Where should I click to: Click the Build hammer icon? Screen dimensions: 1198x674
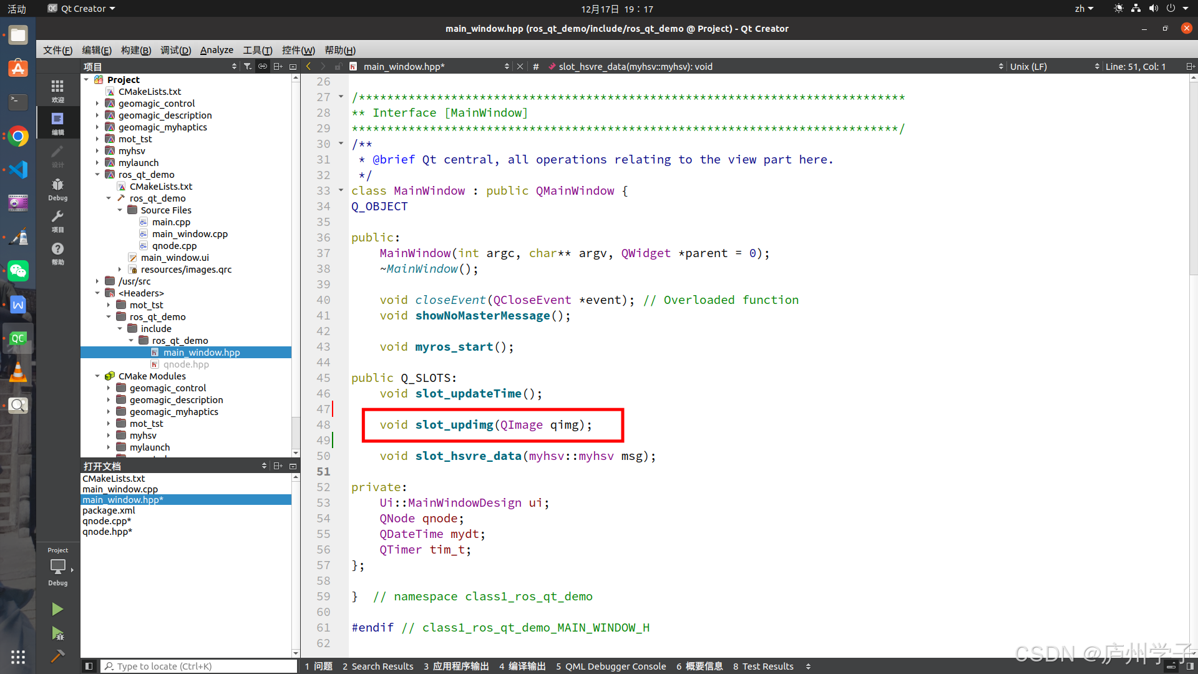57,656
